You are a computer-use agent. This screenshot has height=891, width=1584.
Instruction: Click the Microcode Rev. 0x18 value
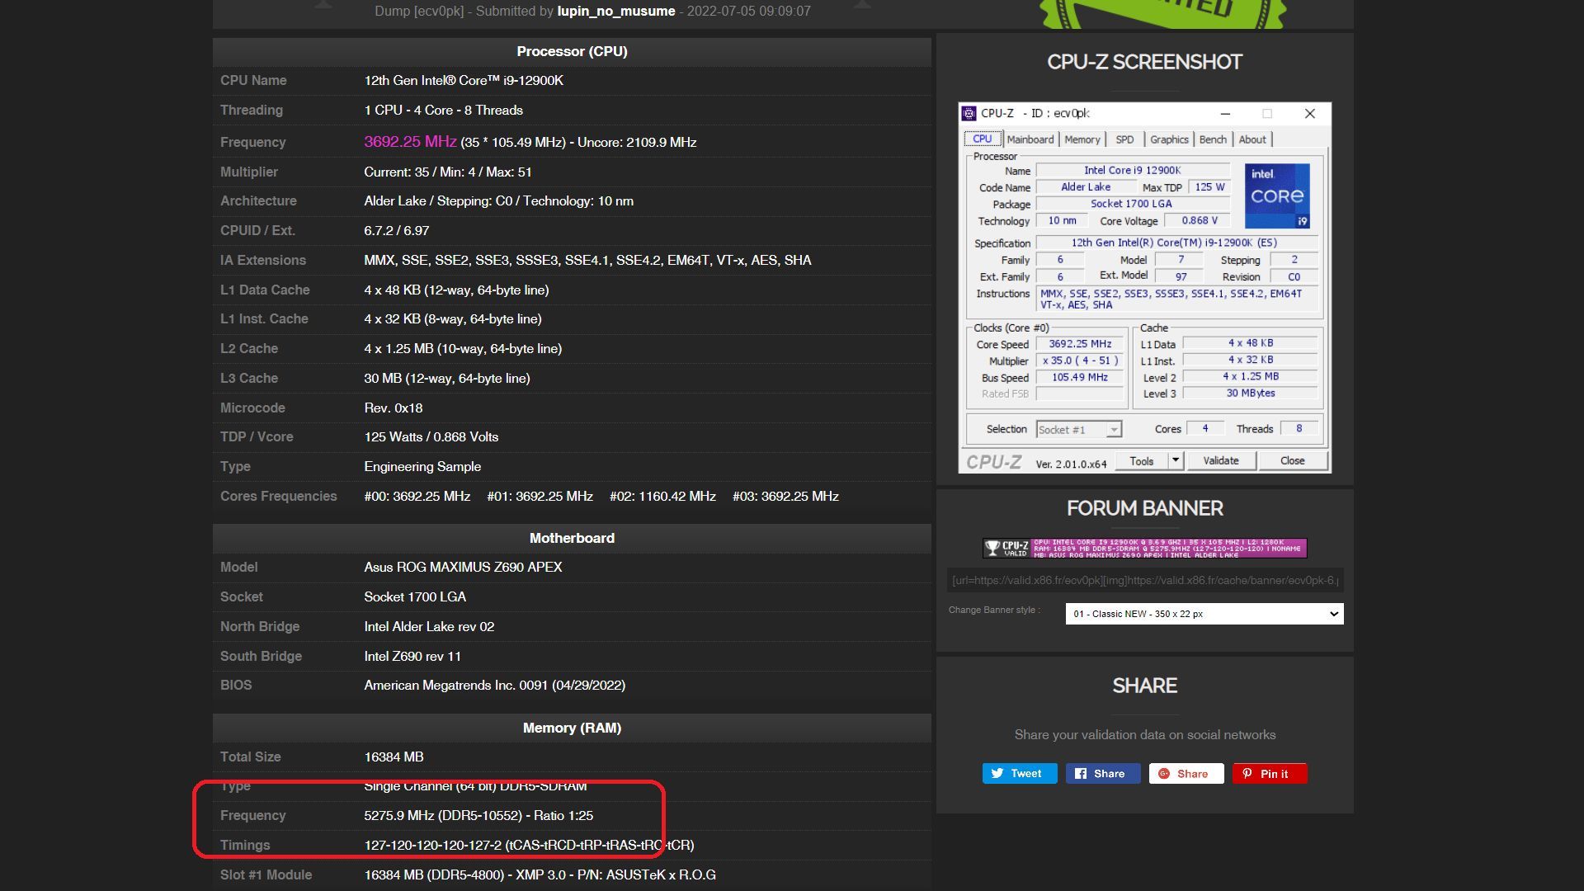point(394,408)
